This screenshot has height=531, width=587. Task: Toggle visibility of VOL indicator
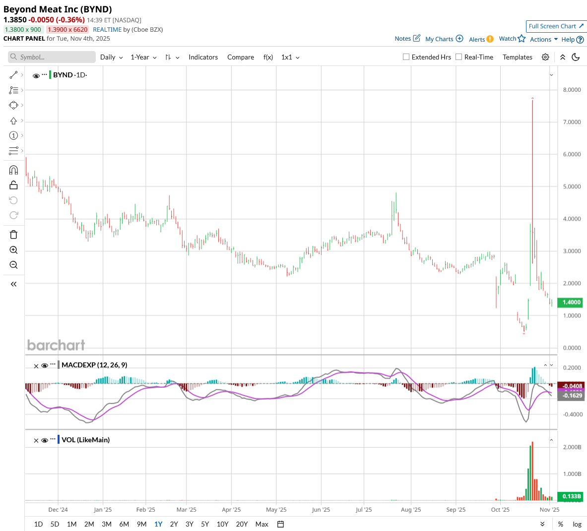44,440
